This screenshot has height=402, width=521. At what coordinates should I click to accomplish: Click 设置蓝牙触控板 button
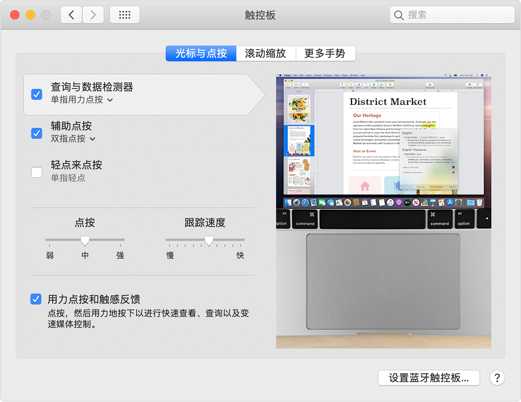pos(429,378)
